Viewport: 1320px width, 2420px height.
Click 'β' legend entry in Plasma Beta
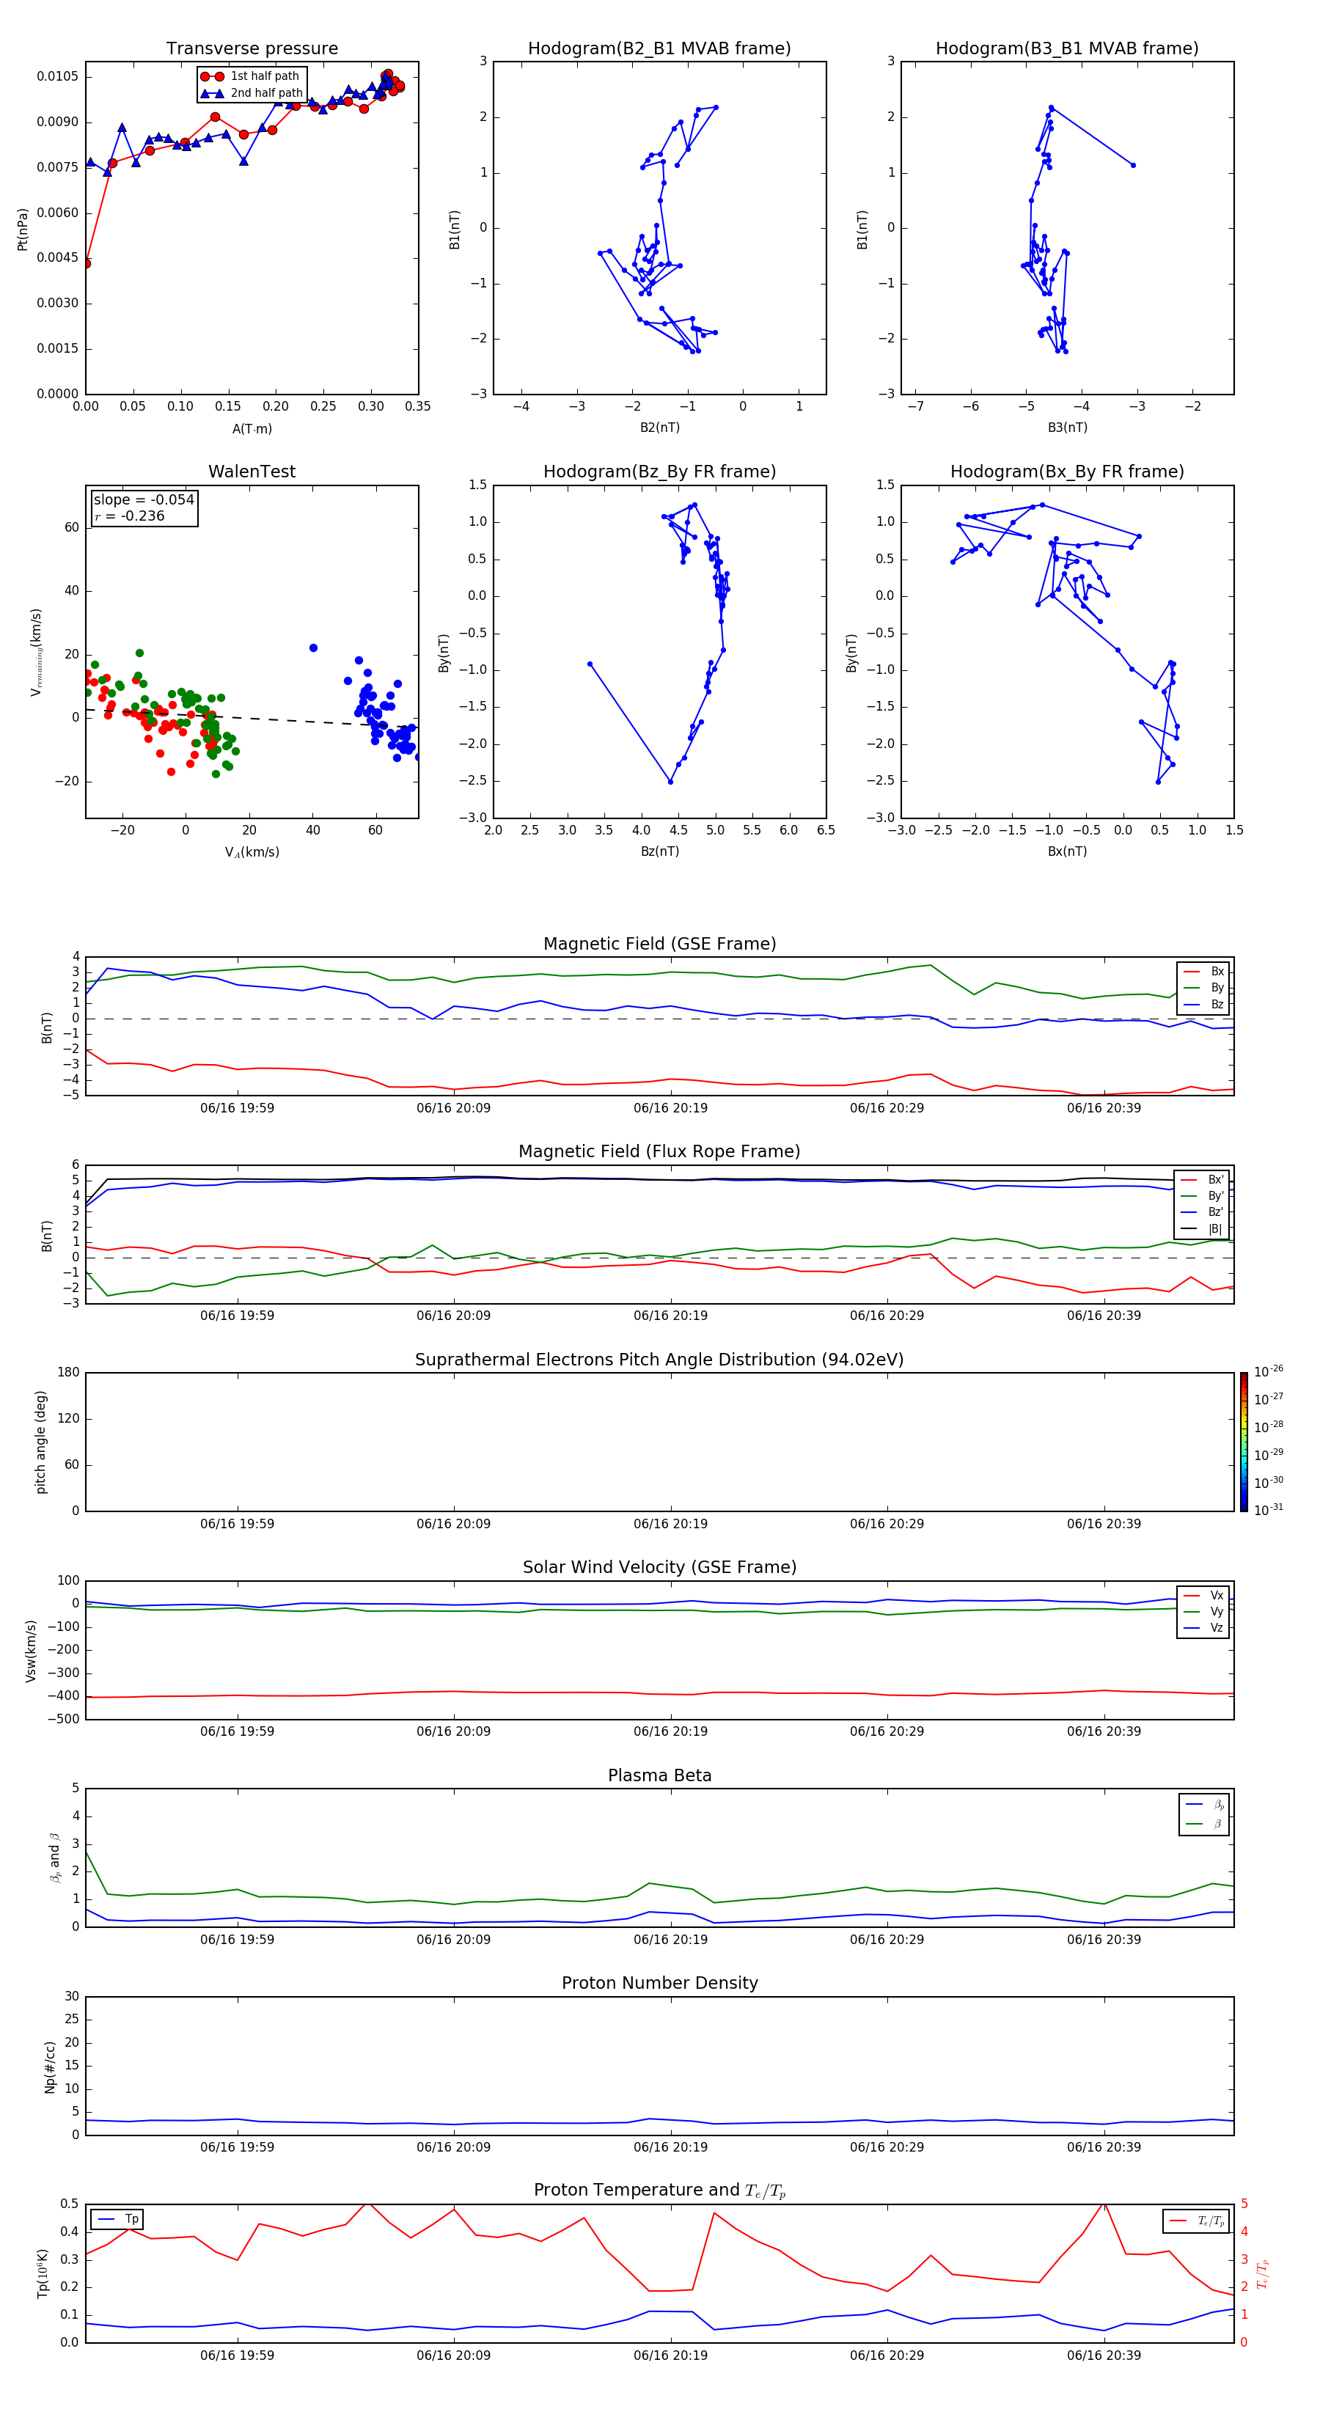click(x=1204, y=1825)
